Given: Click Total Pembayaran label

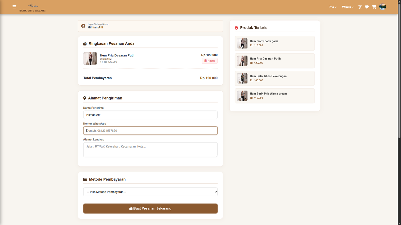Looking at the screenshot, I should [97, 78].
